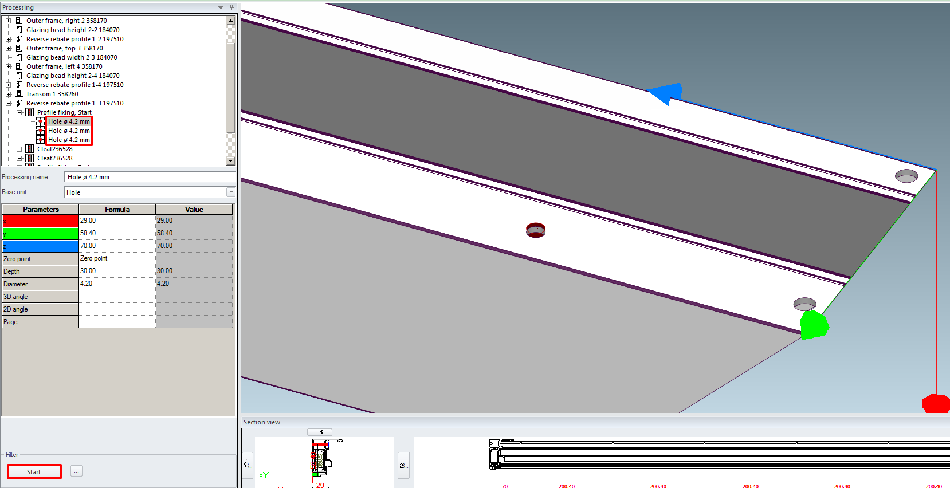Select Reverse rebate profile 1-4 197510 in tree
This screenshot has width=950, height=488.
(74, 85)
